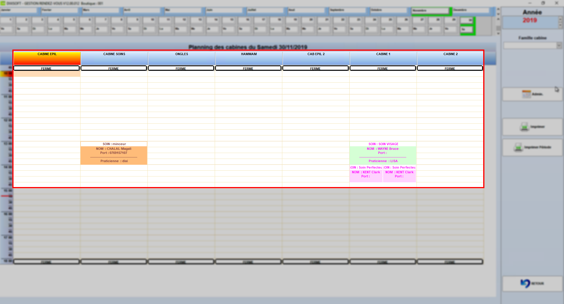Image resolution: width=564 pixels, height=304 pixels.
Task: Choose day 1 in the day row
Action: [x=6, y=20]
